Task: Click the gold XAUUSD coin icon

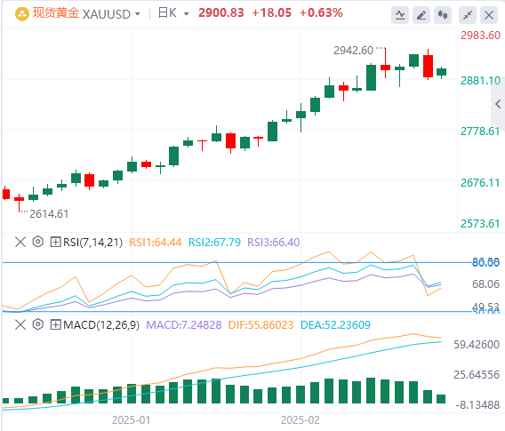Action: [x=22, y=14]
